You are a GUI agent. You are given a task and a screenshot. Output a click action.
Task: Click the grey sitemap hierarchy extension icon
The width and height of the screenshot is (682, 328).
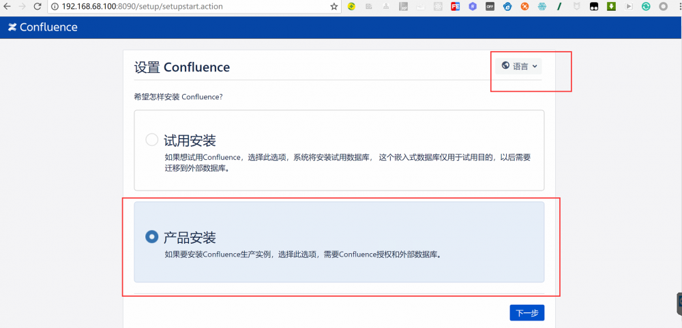[x=386, y=7]
